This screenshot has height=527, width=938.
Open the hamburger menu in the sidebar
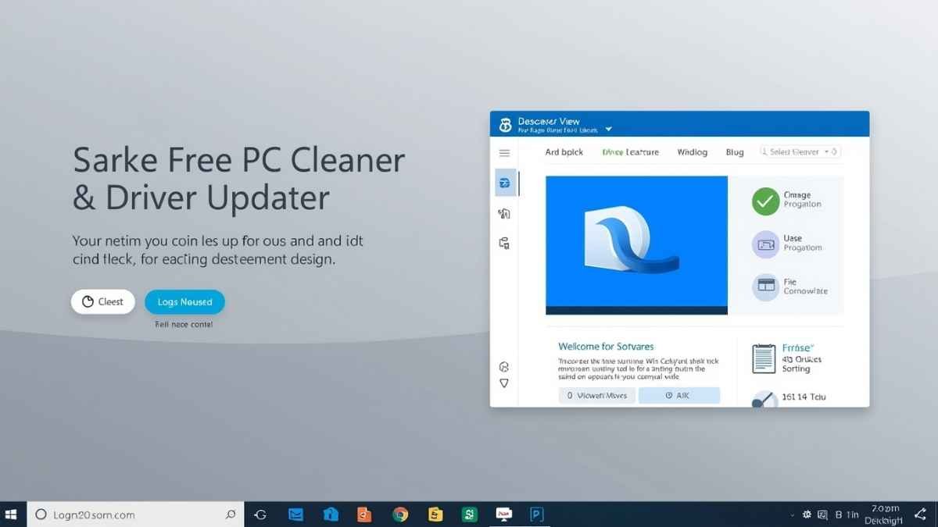(504, 153)
